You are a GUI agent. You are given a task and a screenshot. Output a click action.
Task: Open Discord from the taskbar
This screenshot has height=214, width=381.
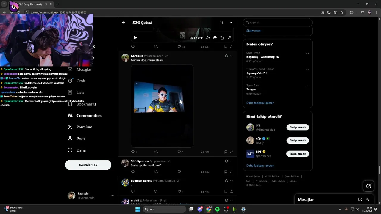click(200, 209)
